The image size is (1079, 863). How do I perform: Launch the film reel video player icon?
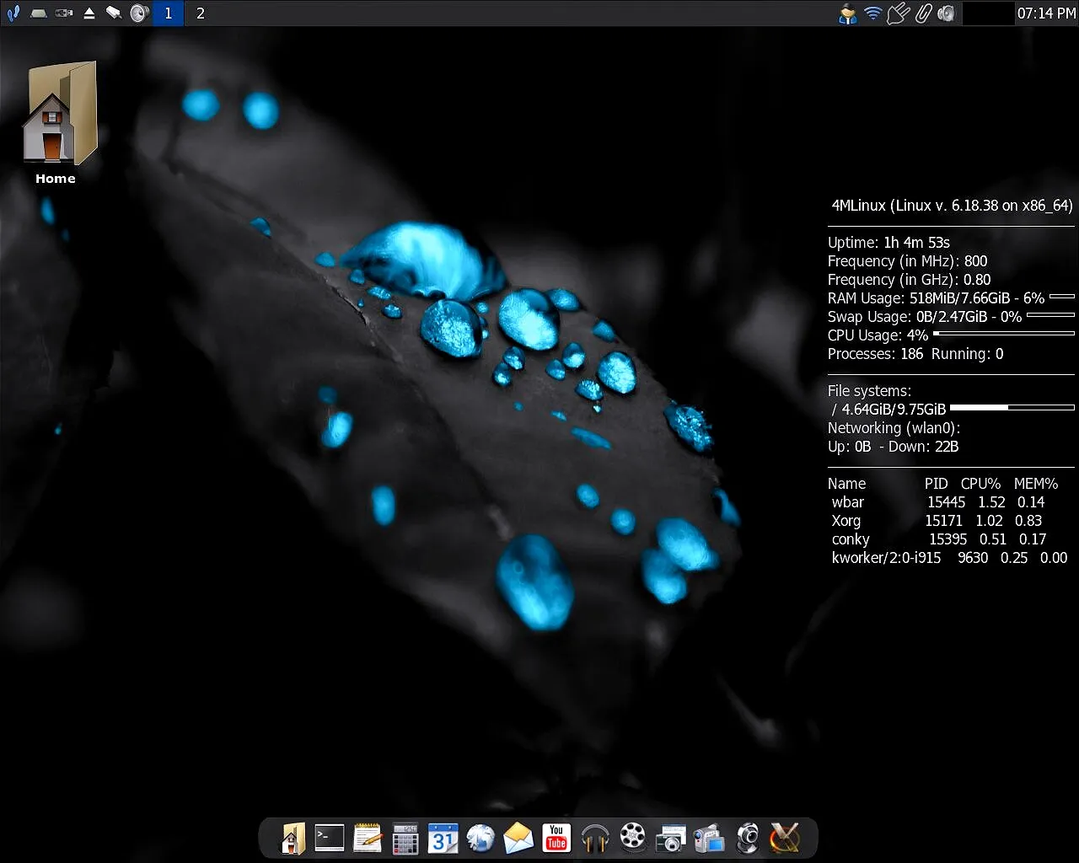[x=632, y=838]
